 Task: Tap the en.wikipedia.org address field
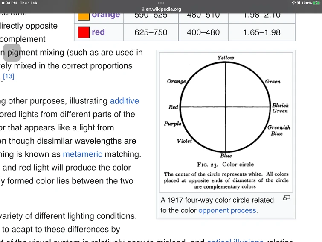(x=163, y=9)
